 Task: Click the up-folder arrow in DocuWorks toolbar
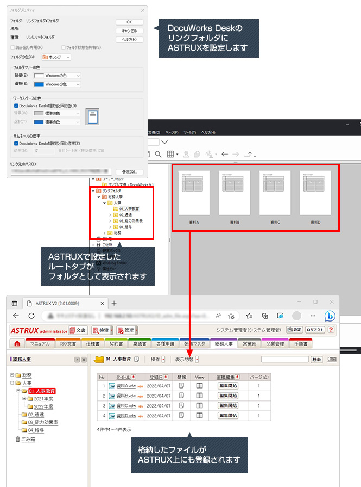pos(249,154)
